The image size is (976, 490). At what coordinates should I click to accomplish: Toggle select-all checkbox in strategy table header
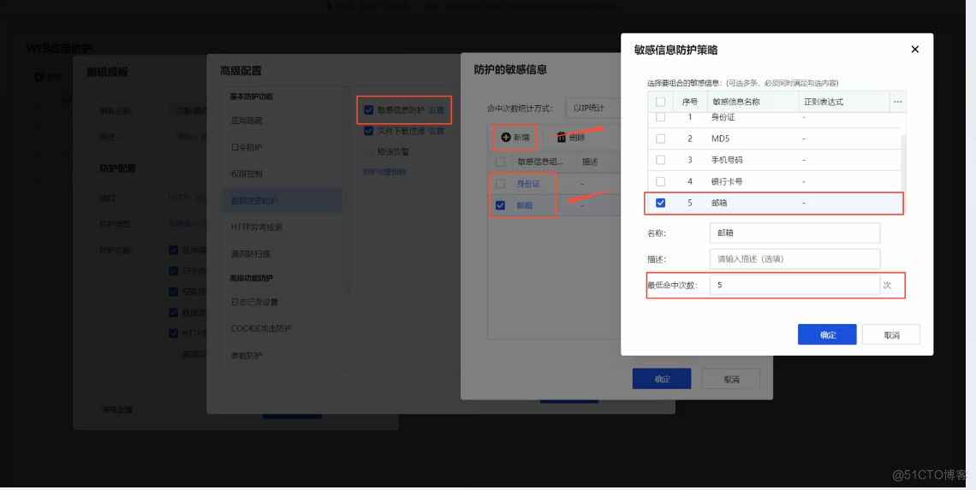tap(660, 102)
